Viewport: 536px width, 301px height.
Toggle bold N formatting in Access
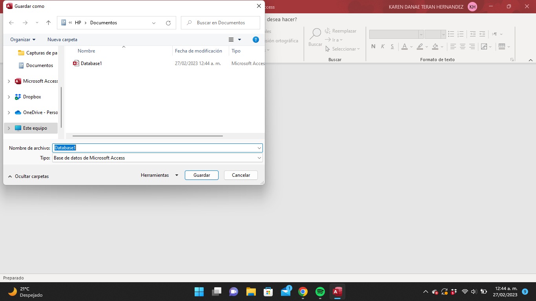click(373, 46)
